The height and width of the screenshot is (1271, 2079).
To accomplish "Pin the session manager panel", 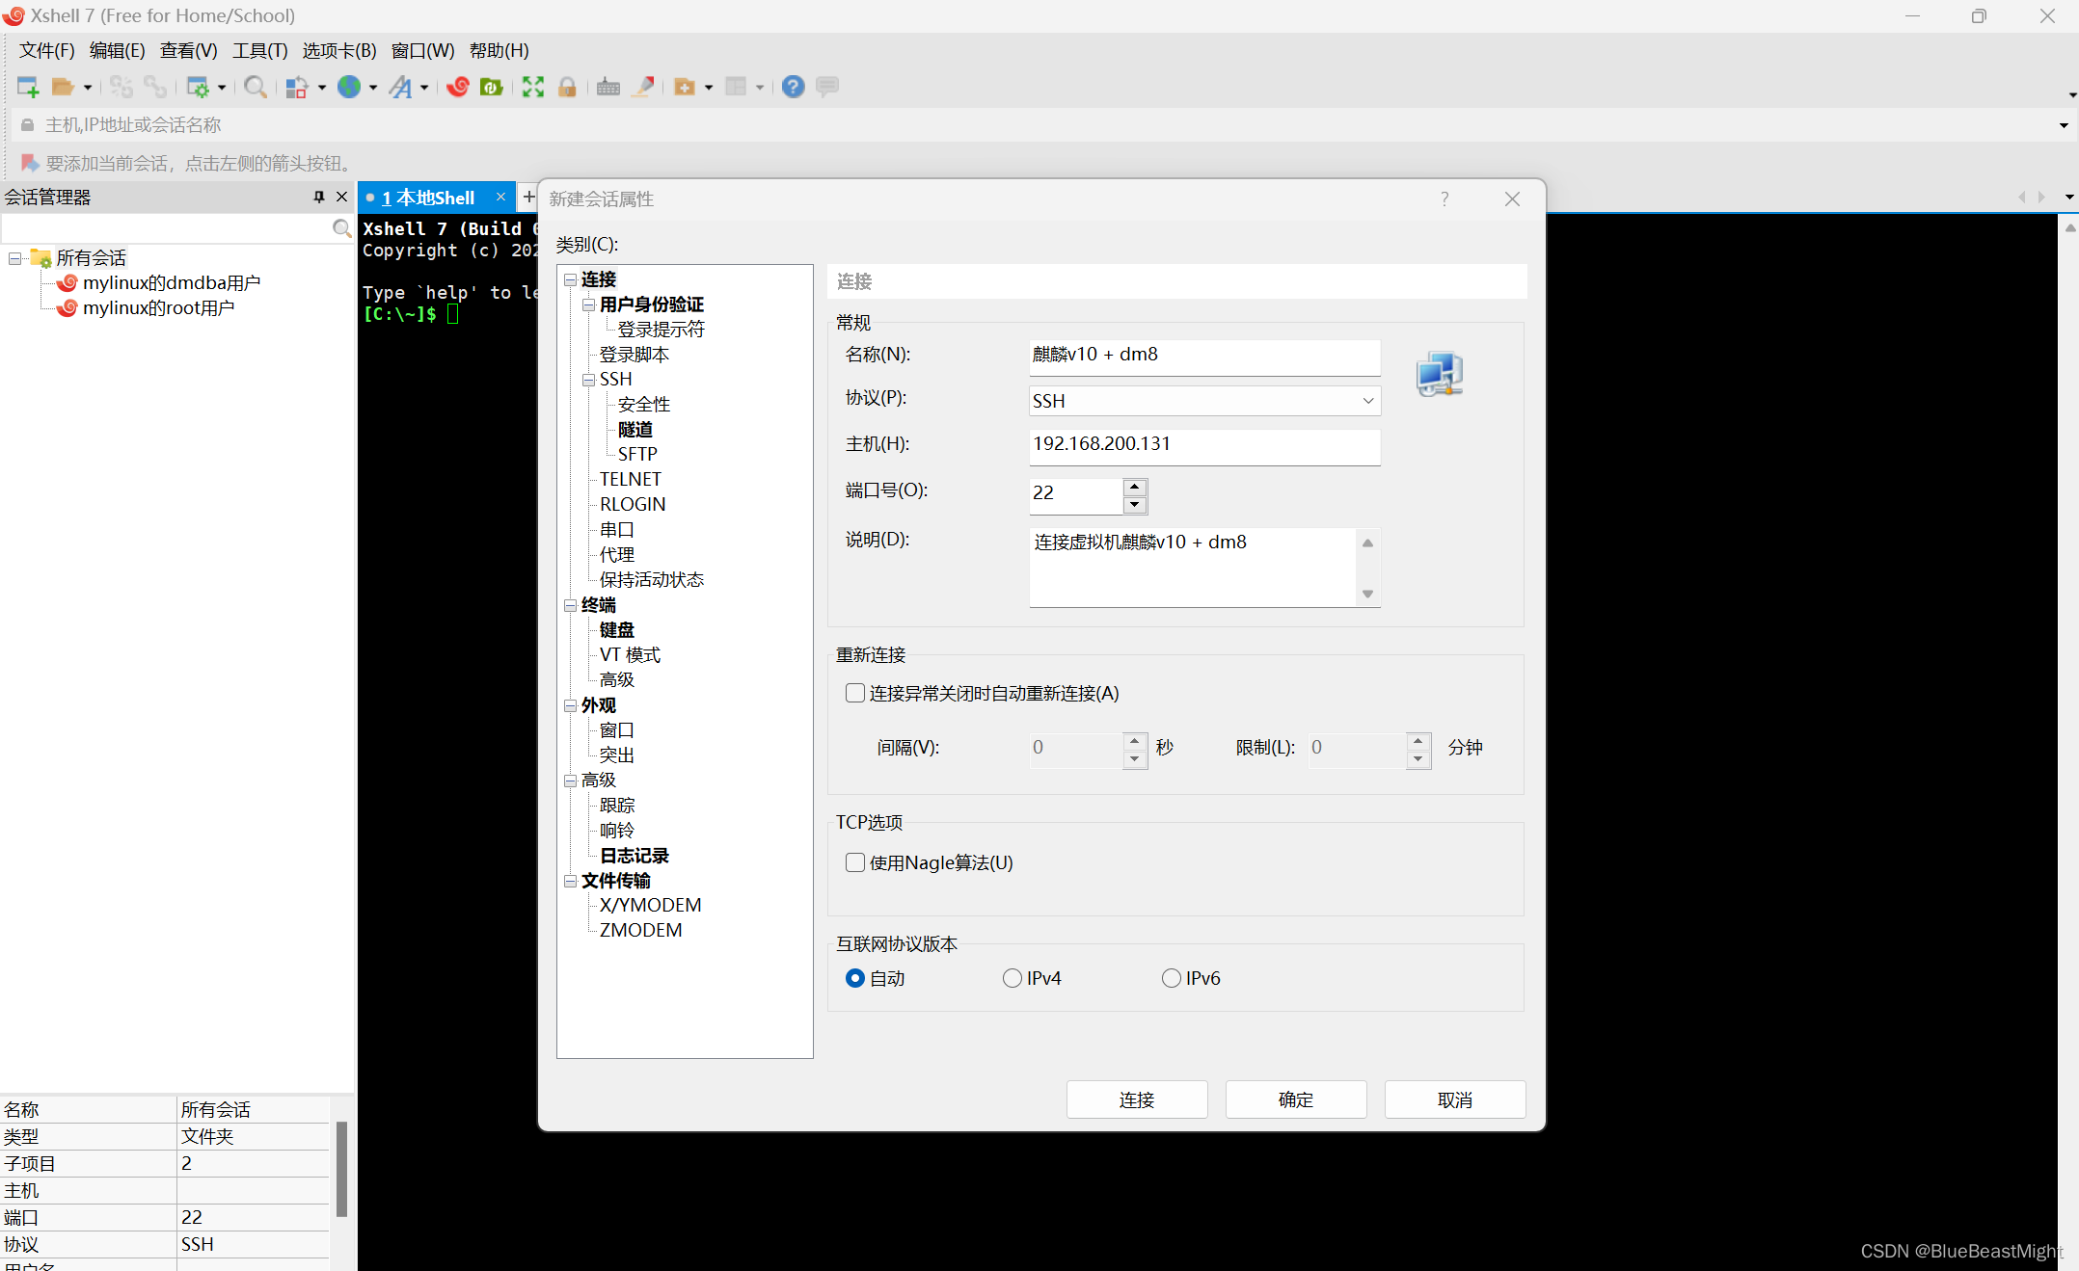I will (319, 197).
